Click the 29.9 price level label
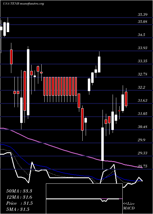 [141, 140]
